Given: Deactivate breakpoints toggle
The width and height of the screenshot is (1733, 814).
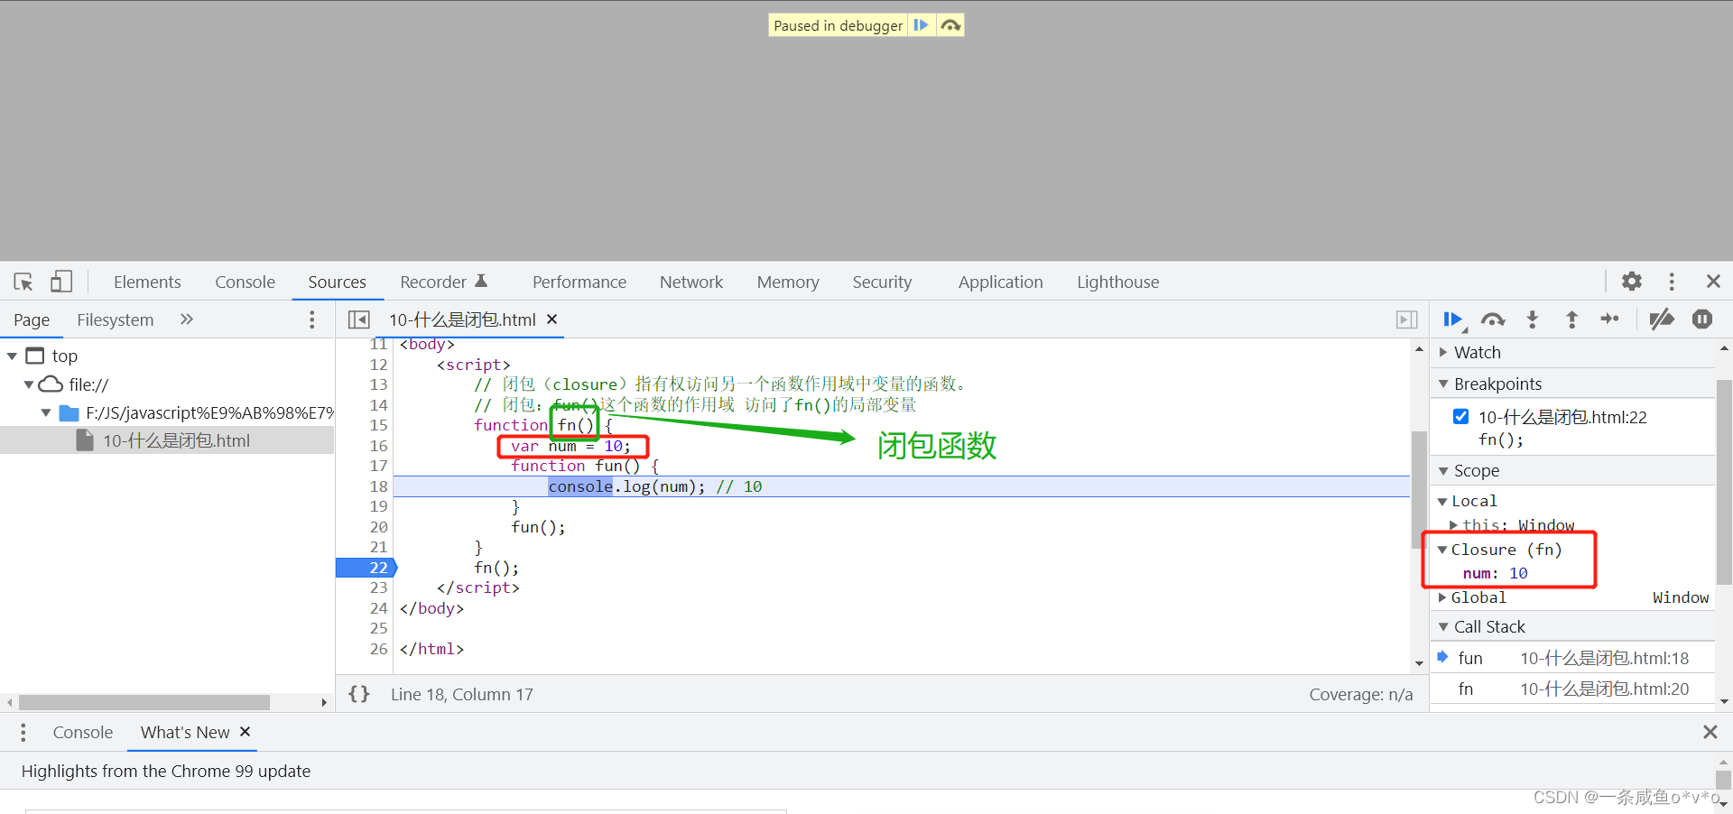Looking at the screenshot, I should click(1662, 319).
